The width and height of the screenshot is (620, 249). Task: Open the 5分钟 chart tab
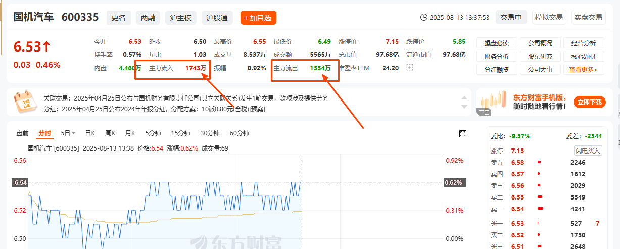[x=153, y=133]
